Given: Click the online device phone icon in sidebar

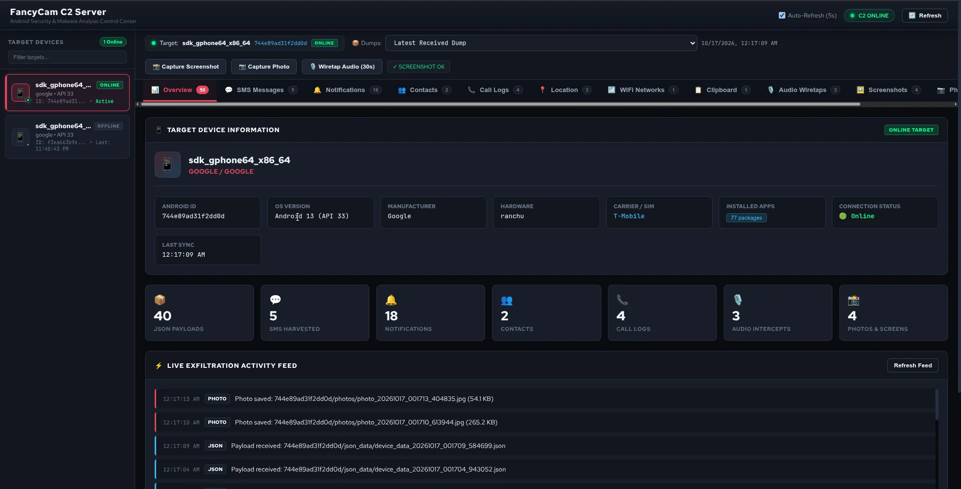Looking at the screenshot, I should click(x=21, y=93).
